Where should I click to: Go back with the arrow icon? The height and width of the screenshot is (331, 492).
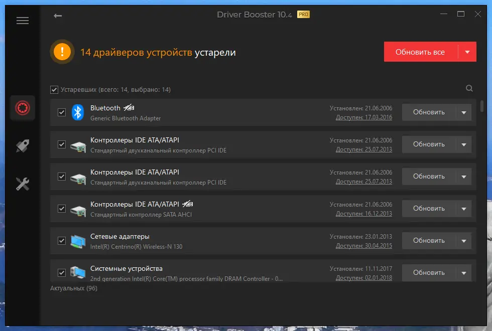pos(58,16)
